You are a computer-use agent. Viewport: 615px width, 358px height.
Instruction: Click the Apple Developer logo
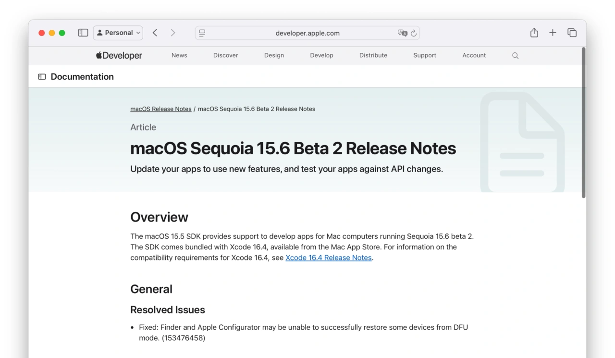click(x=119, y=55)
